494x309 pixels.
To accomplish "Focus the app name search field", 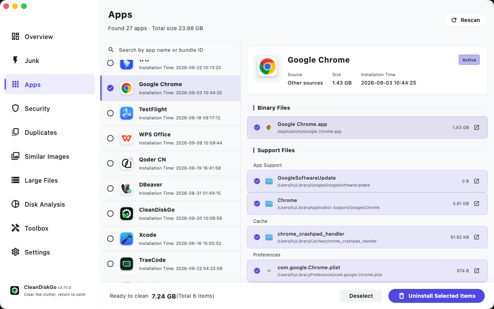I will [x=170, y=50].
